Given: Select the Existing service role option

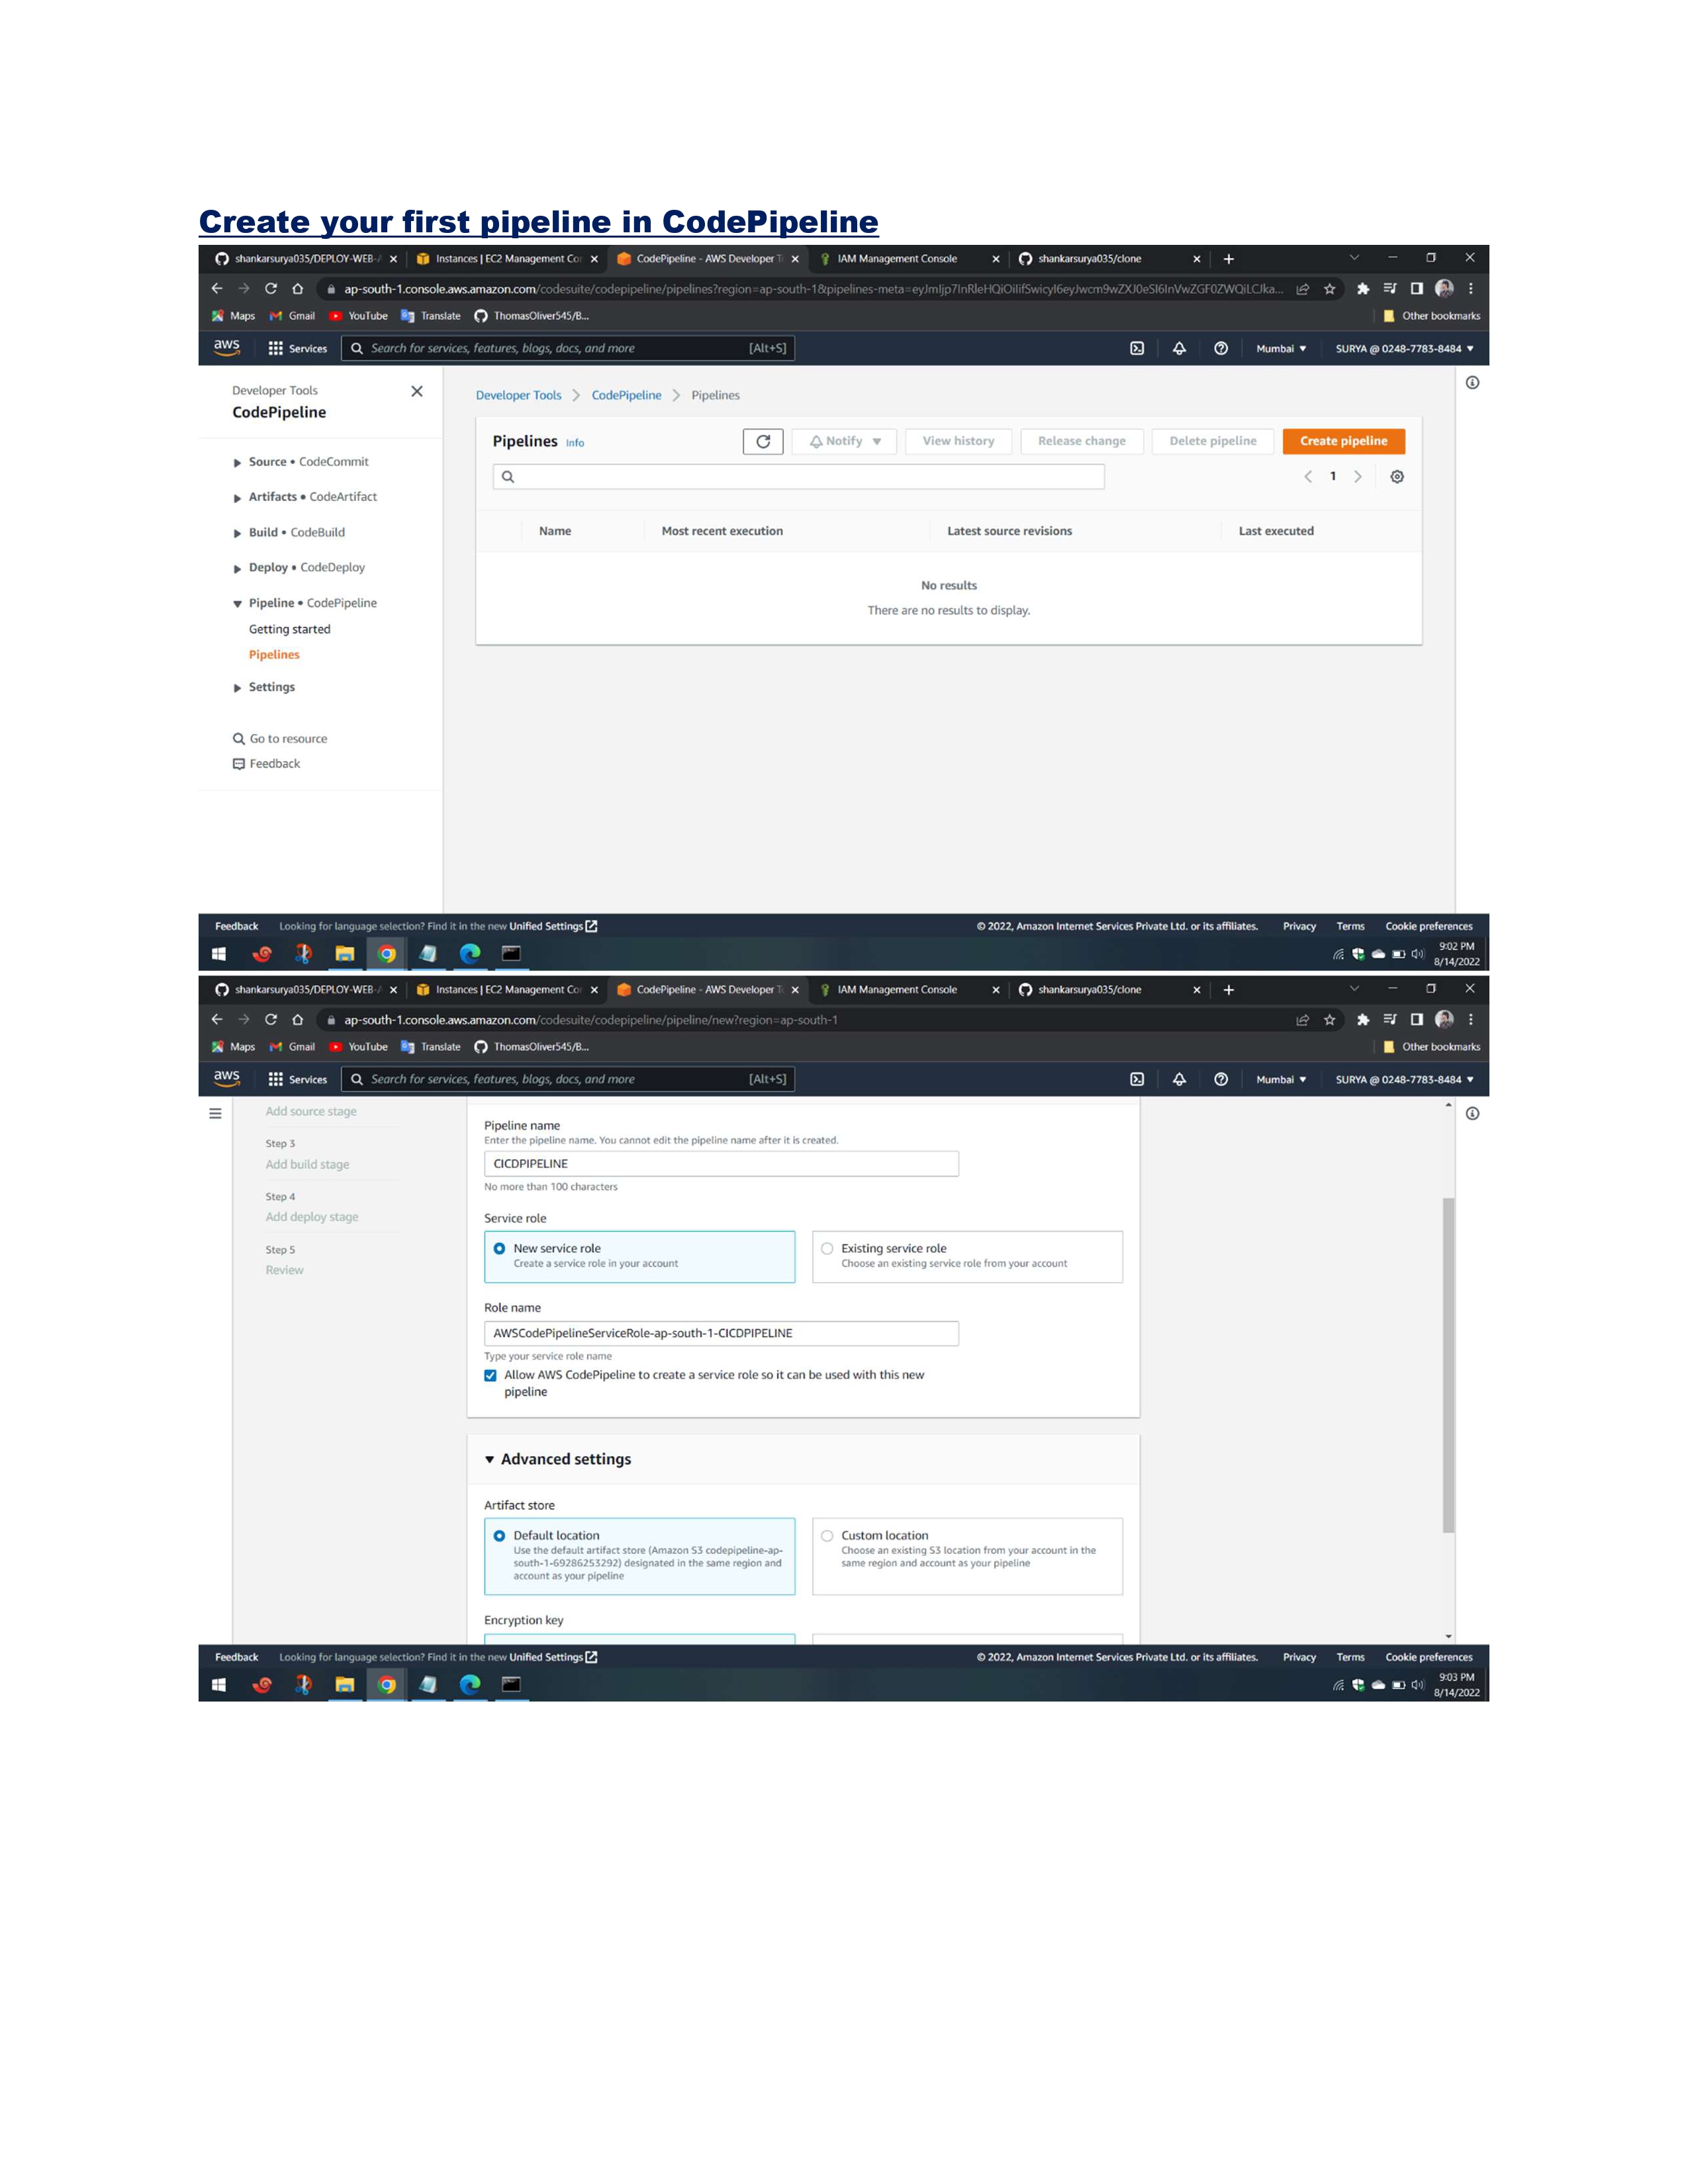Looking at the screenshot, I should [827, 1248].
